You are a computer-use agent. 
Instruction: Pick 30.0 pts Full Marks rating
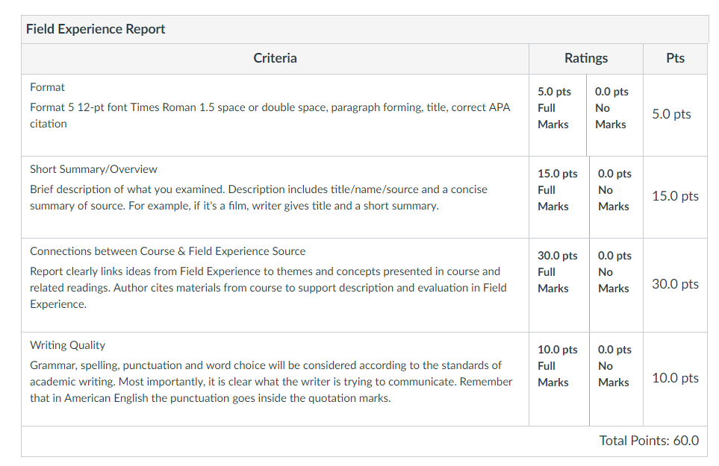click(559, 285)
